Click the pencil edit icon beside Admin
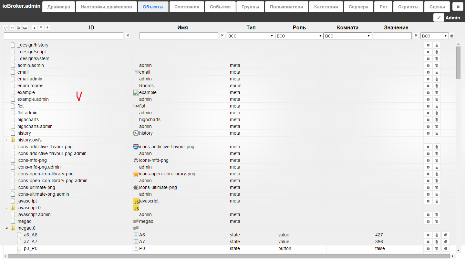 [439, 18]
